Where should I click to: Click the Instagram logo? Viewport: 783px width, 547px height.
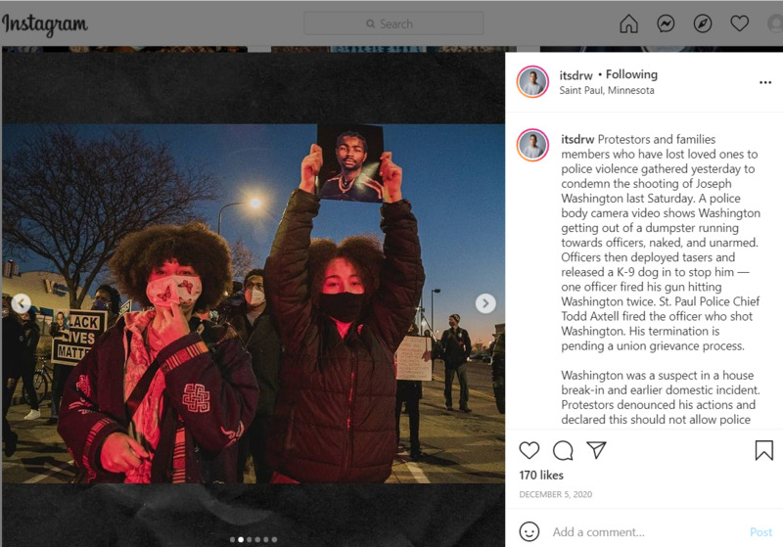(x=45, y=24)
